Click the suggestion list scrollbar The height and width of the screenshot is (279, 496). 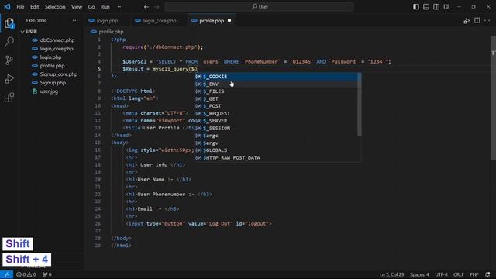360,105
